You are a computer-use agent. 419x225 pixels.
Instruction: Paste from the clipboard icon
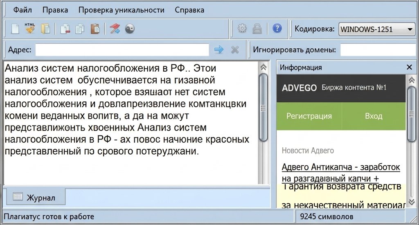95,29
